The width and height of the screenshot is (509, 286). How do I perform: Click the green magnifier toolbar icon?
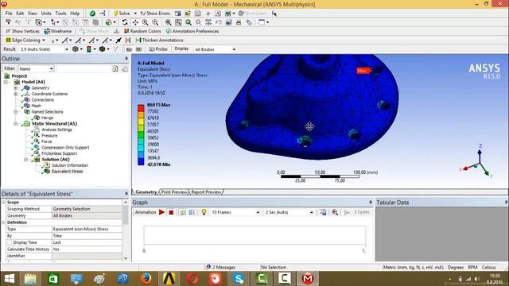click(188, 22)
